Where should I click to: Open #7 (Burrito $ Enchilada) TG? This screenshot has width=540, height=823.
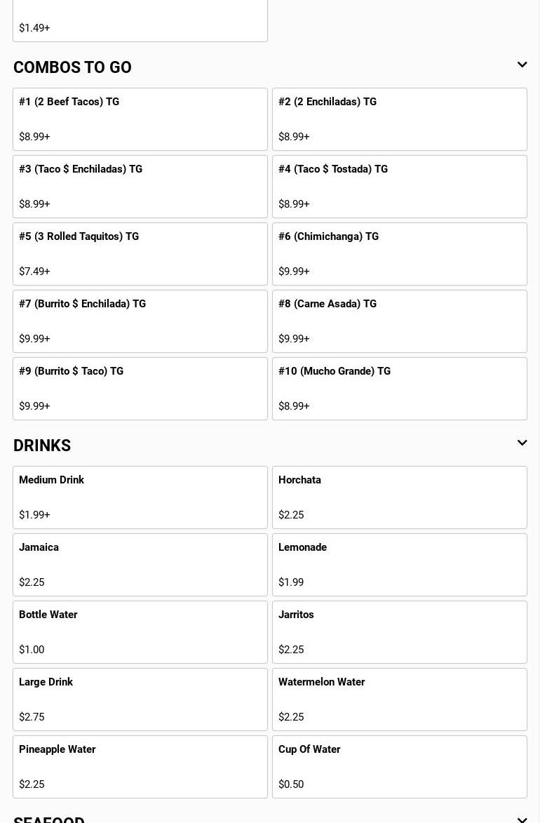[x=140, y=321]
